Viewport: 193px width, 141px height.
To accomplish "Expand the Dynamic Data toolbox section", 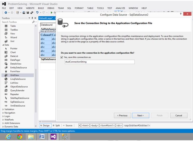I will 3,126.
